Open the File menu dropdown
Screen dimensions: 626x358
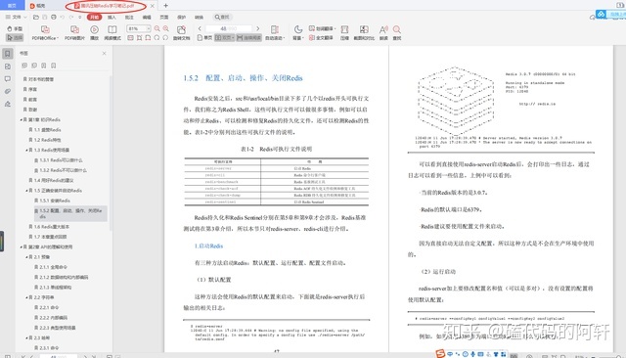pyautogui.click(x=16, y=18)
